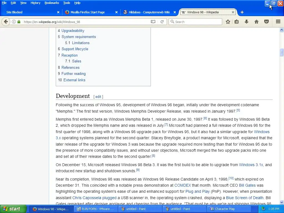The width and height of the screenshot is (284, 213).
Task: Open Tools menu
Action: tap(67, 3)
